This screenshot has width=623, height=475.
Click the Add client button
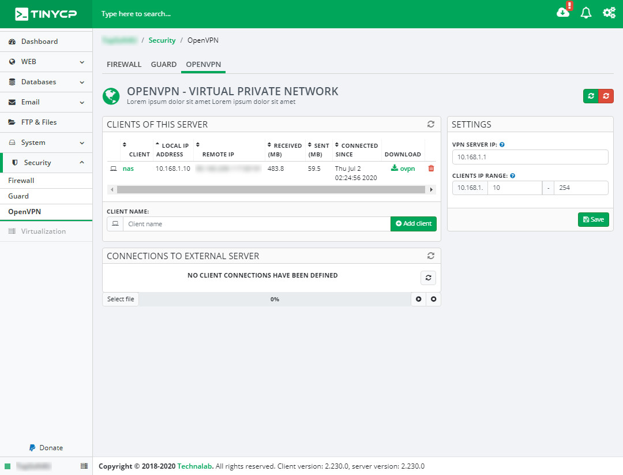tap(414, 224)
